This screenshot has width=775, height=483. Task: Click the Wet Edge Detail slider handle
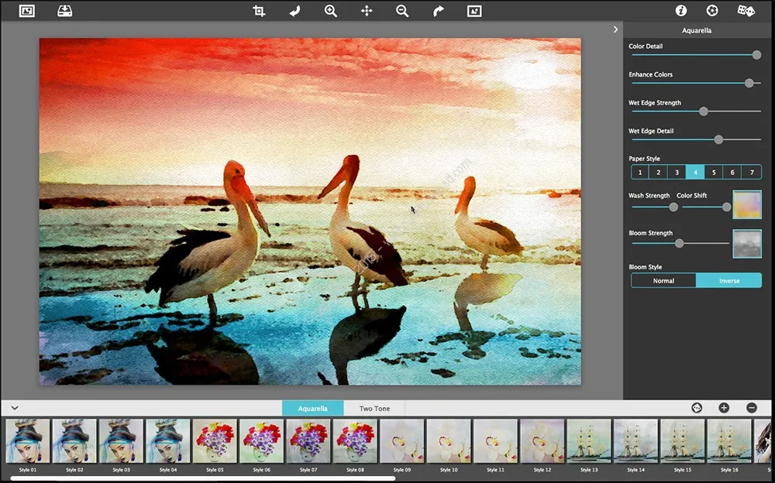[718, 140]
